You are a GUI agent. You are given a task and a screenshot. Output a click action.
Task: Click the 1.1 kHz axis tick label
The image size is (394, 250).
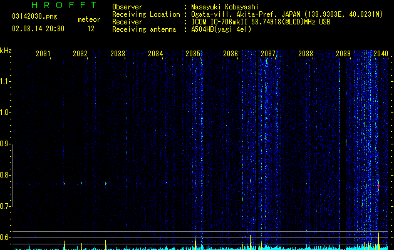click(5, 81)
